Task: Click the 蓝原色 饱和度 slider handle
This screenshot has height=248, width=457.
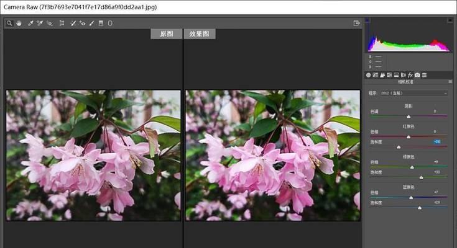Action: pyautogui.click(x=420, y=208)
